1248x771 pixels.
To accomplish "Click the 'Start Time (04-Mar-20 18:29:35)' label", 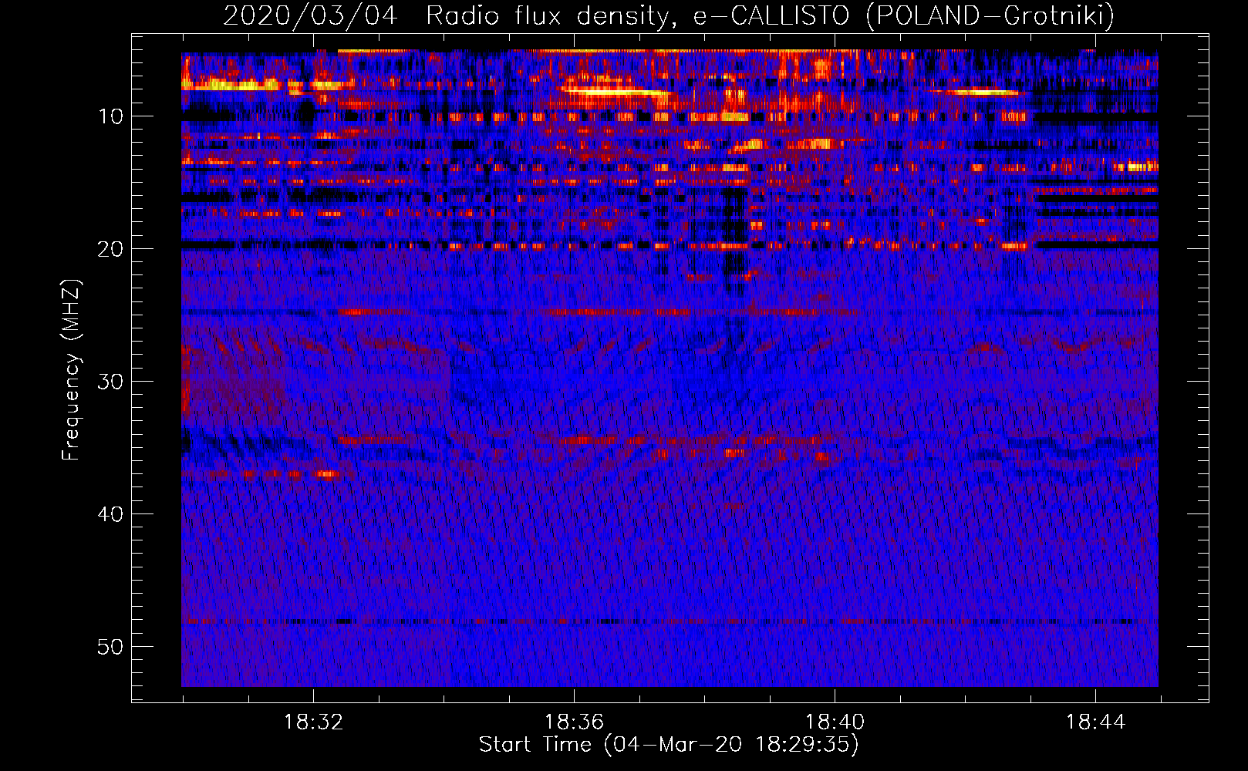I will pos(669,745).
